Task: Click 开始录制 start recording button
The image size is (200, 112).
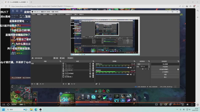Action: (x=165, y=67)
